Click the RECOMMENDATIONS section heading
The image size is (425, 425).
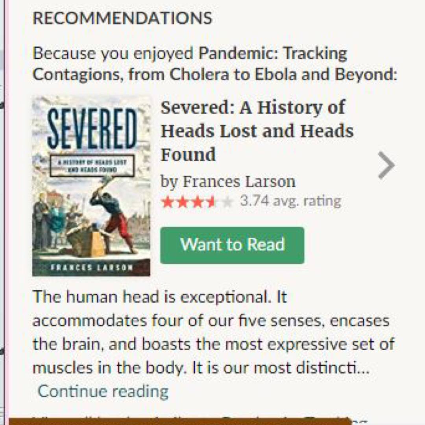[x=122, y=18]
